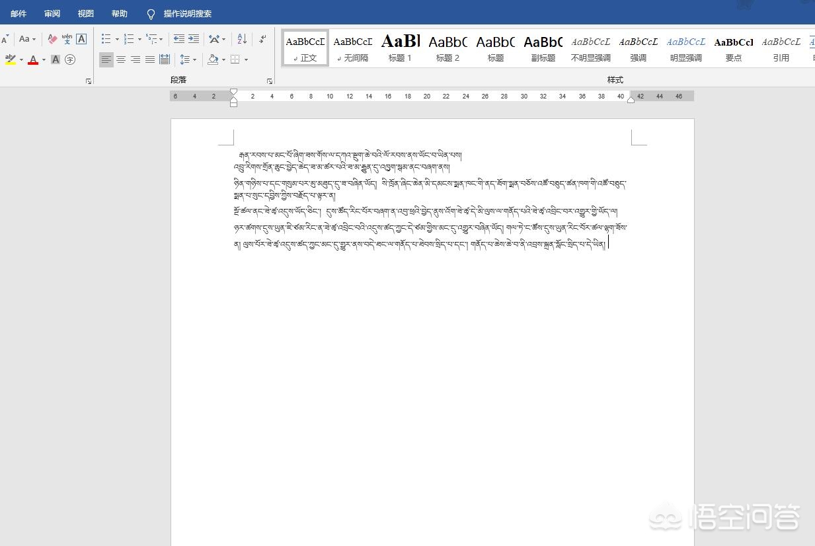
Task: Toggle align right
Action: tap(136, 59)
